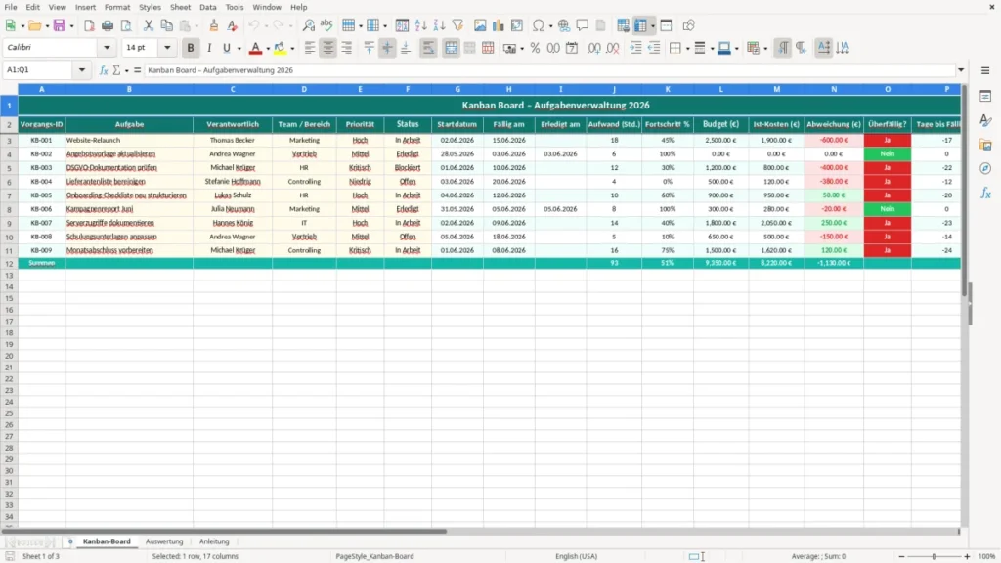Screen dimensions: 1001x563
Task: Insert special character Omega
Action: point(539,25)
